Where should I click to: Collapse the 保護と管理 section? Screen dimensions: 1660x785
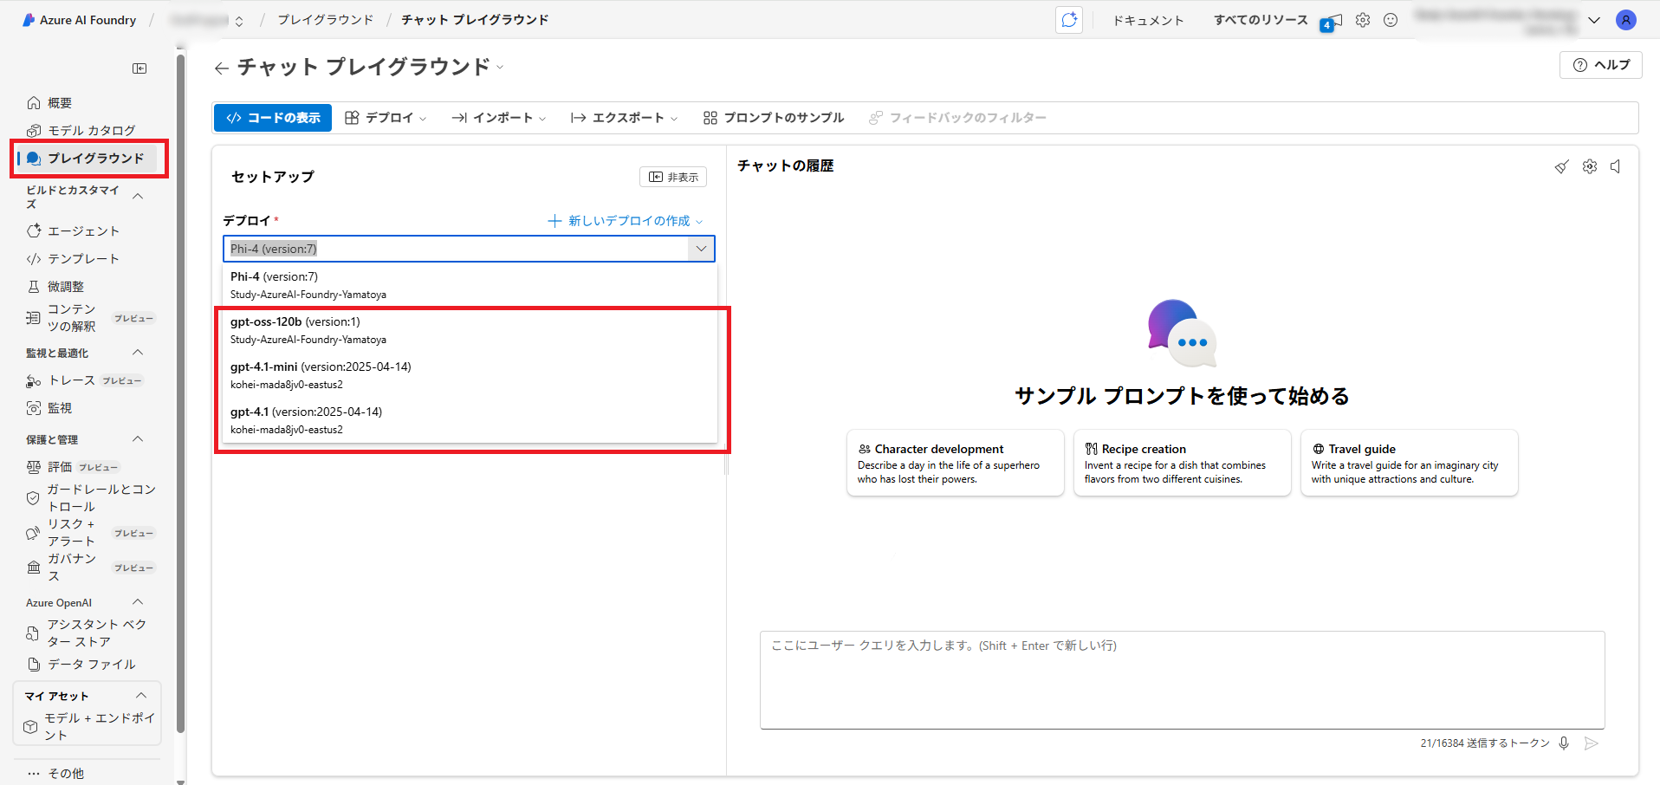click(138, 439)
